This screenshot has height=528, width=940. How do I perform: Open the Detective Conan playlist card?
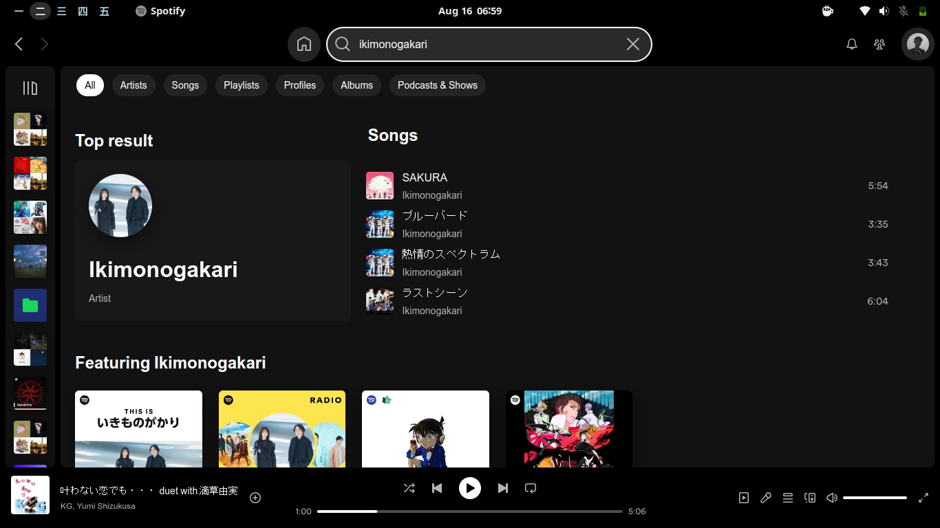click(425, 429)
